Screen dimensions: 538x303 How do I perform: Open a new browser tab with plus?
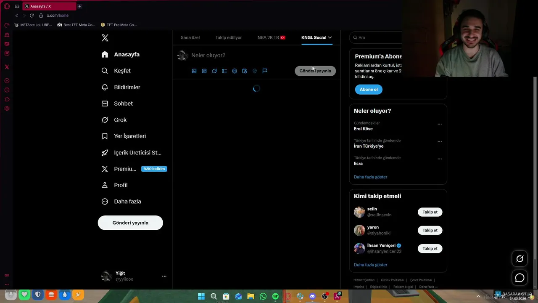[79, 6]
